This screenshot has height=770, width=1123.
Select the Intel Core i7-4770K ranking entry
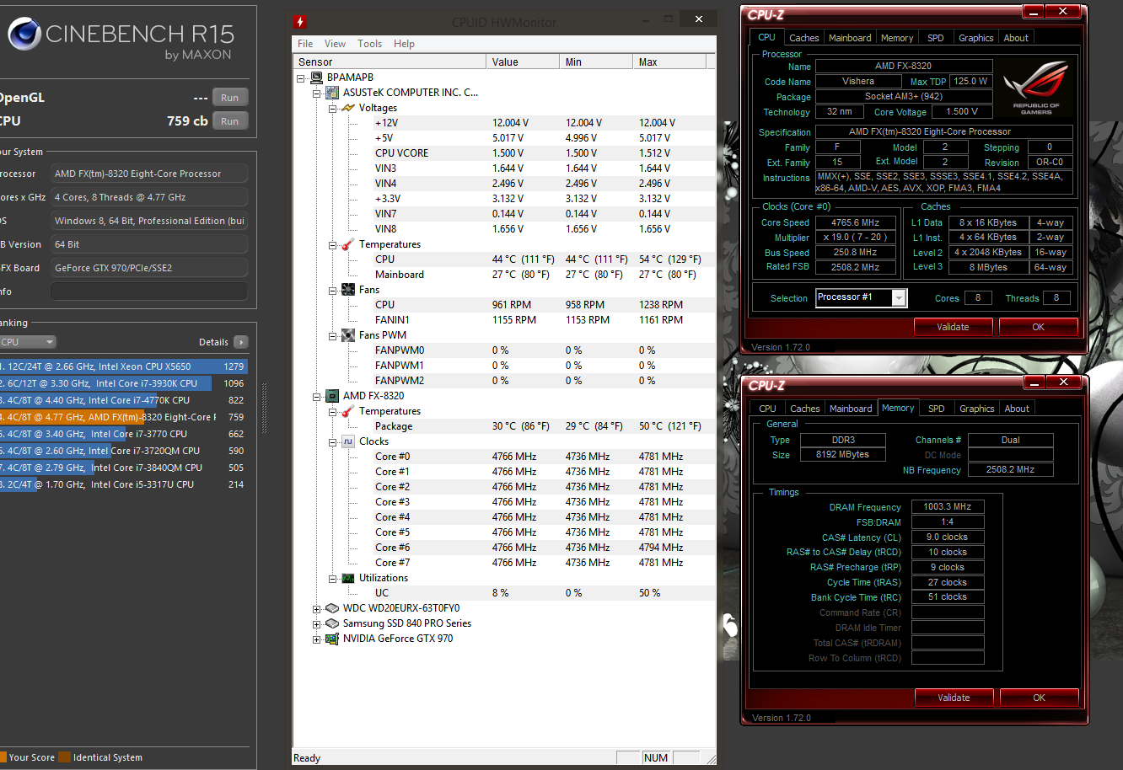123,400
